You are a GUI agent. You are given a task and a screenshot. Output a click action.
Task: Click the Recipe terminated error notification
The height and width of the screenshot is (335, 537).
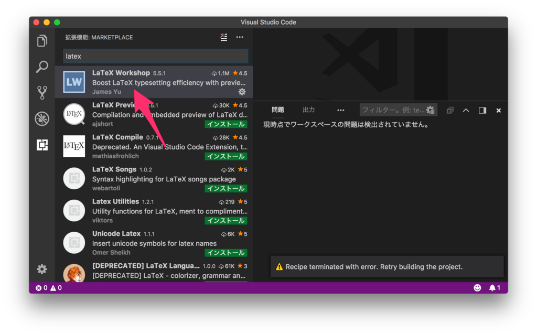pyautogui.click(x=387, y=266)
